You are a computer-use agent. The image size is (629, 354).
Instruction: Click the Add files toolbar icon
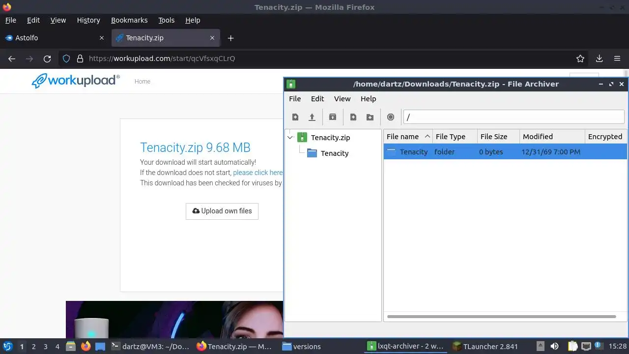[x=353, y=117]
